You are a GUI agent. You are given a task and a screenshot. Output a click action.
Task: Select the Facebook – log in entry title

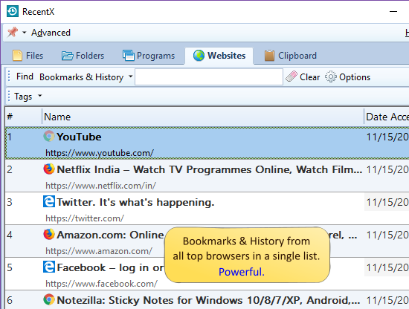click(x=110, y=267)
